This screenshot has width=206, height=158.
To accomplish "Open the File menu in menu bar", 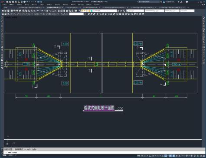I will click(4, 4).
